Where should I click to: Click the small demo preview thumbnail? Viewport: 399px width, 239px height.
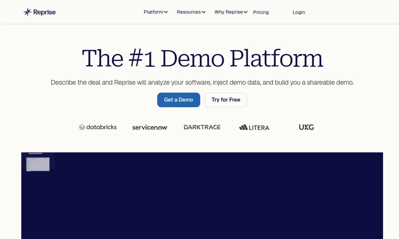pyautogui.click(x=38, y=164)
